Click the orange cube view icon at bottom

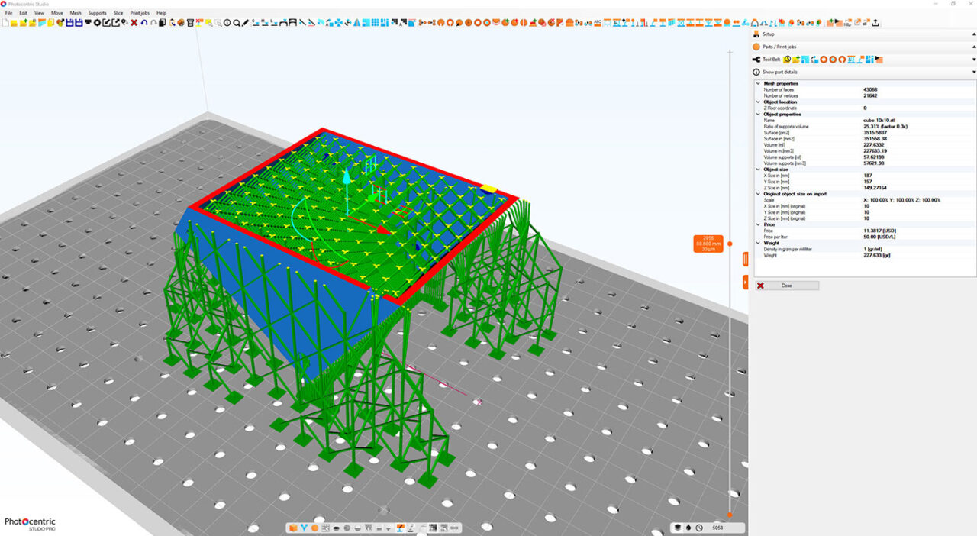pyautogui.click(x=294, y=528)
